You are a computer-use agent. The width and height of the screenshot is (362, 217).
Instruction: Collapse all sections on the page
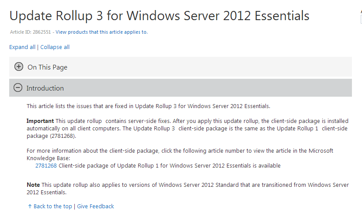click(x=55, y=47)
